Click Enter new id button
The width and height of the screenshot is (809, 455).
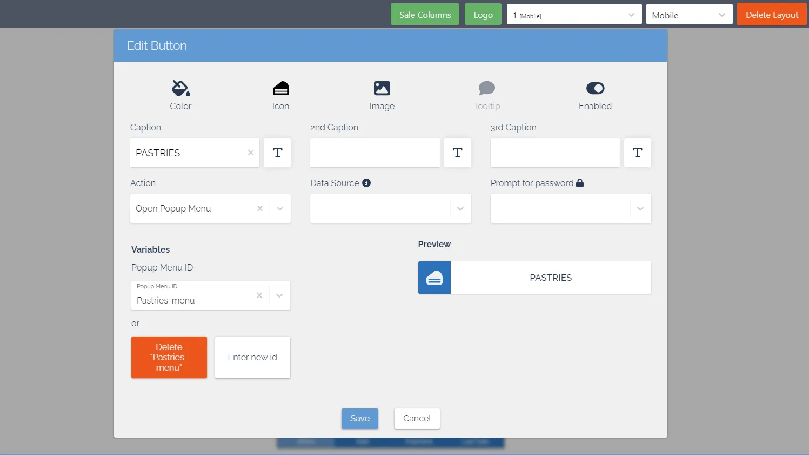[x=252, y=357]
